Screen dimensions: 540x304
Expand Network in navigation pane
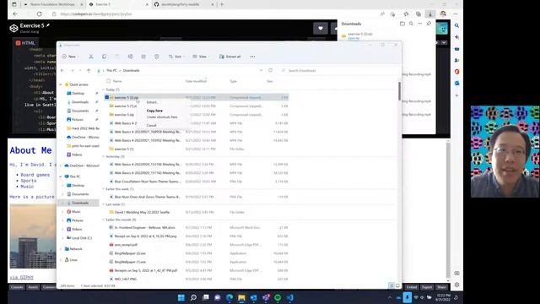tap(61, 249)
